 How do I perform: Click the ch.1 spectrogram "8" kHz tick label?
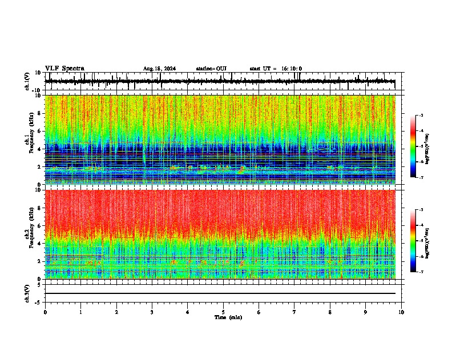40,113
